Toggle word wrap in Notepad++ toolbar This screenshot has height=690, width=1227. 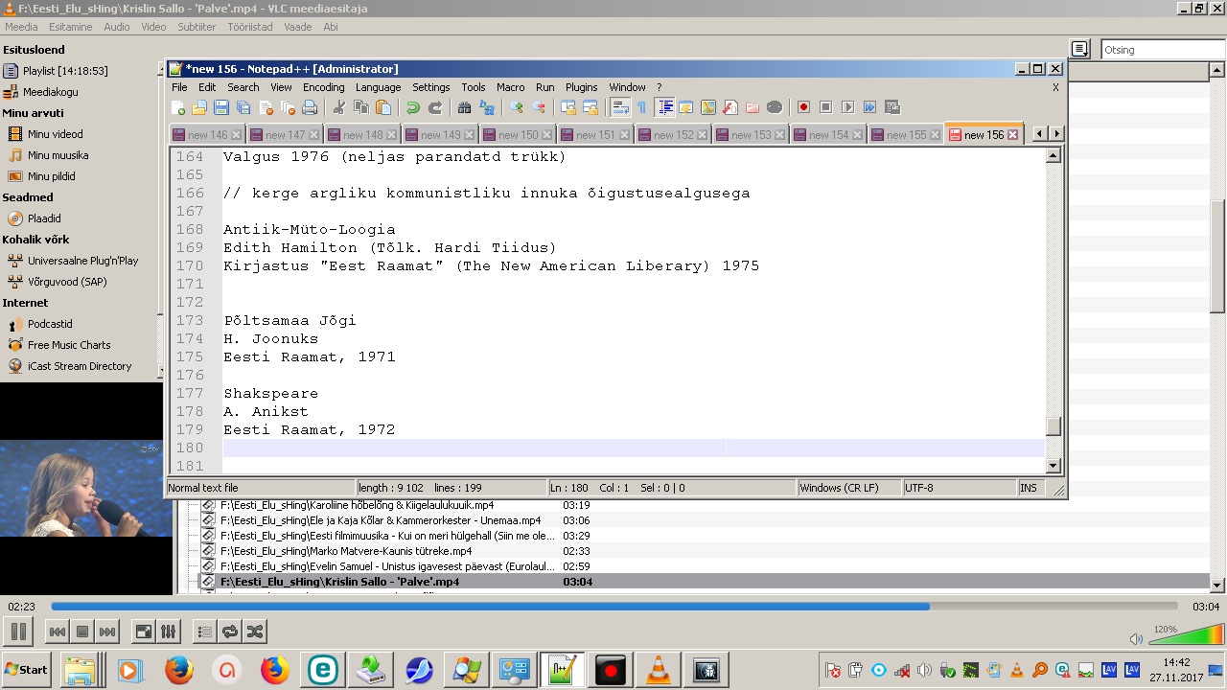pyautogui.click(x=619, y=107)
